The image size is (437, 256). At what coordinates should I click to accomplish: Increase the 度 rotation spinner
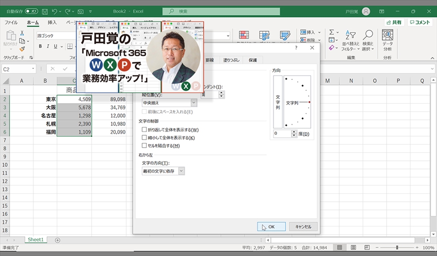[294, 132]
